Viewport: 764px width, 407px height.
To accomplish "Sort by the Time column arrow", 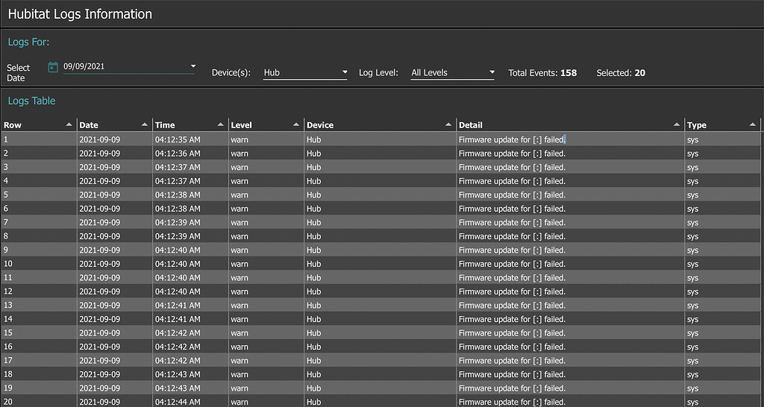I will [x=220, y=124].
